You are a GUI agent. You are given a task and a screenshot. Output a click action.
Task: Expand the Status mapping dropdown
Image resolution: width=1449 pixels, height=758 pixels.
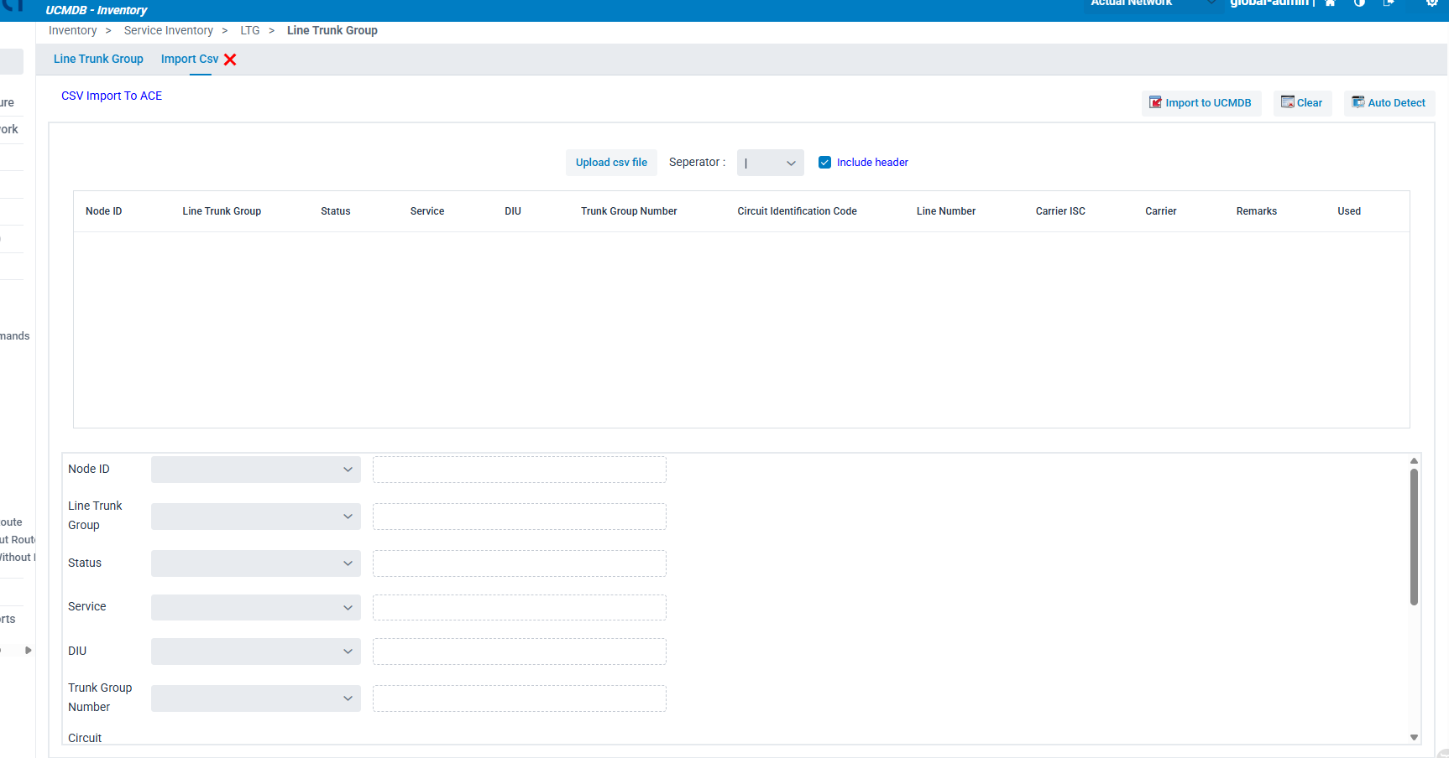pyautogui.click(x=255, y=563)
